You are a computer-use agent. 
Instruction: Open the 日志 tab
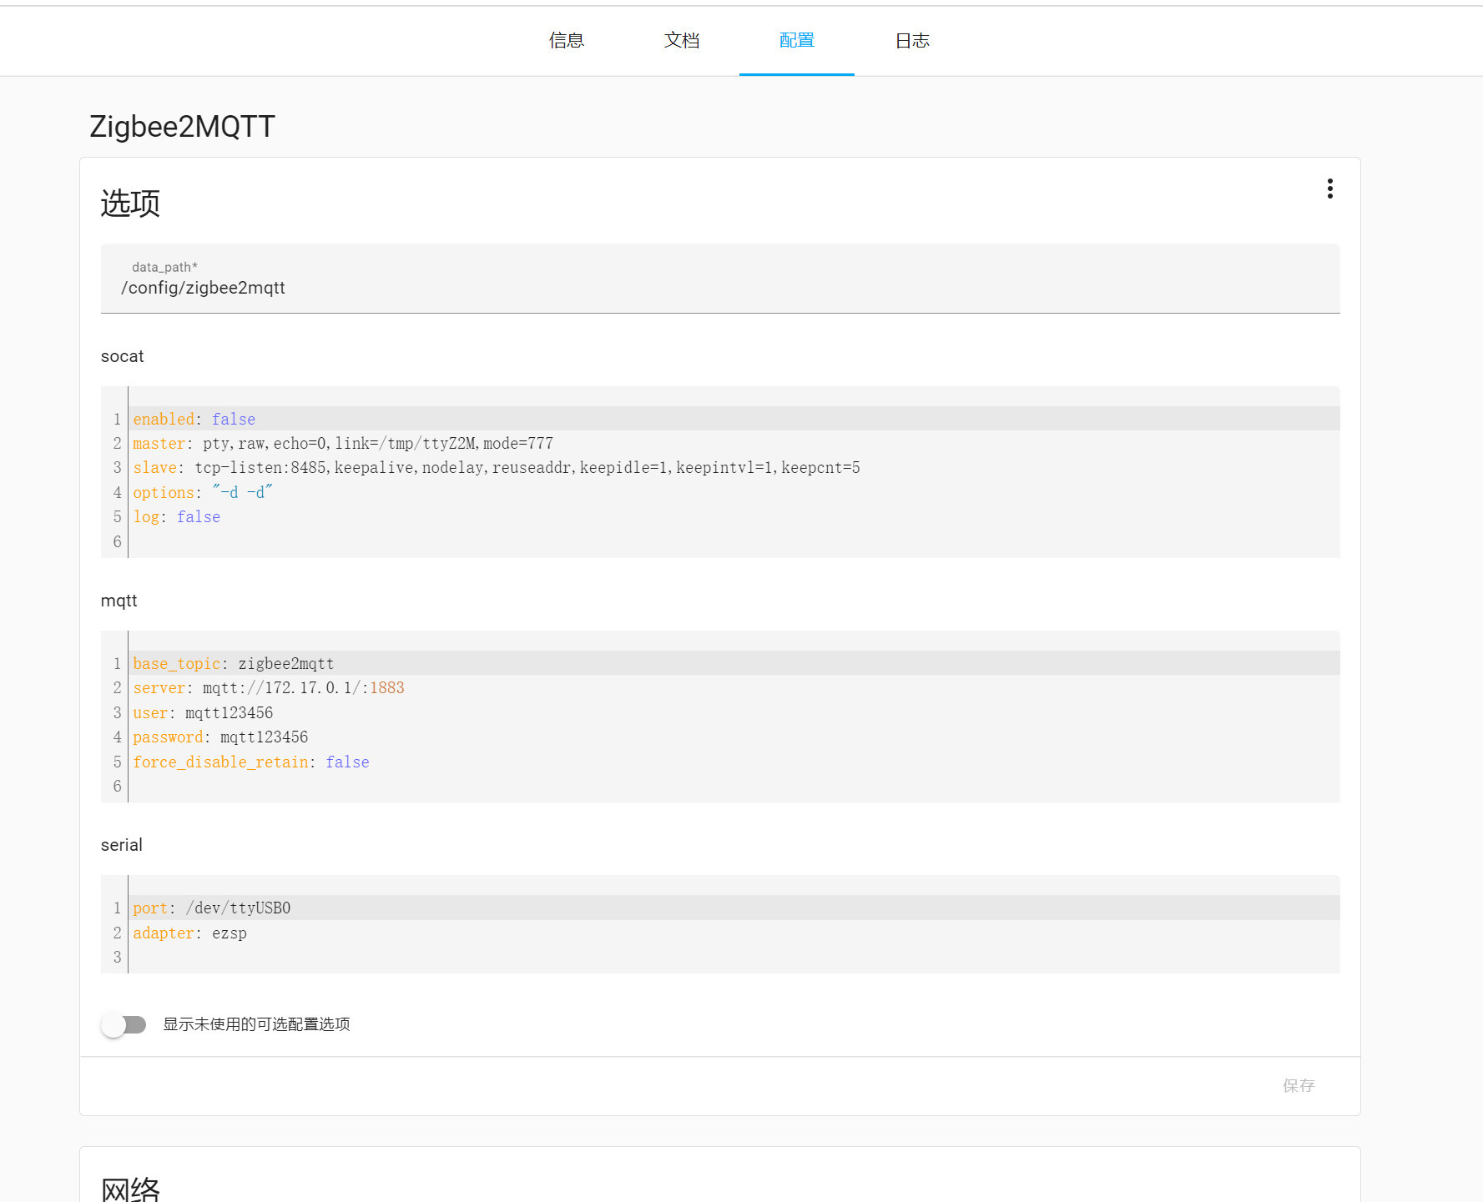pos(912,41)
